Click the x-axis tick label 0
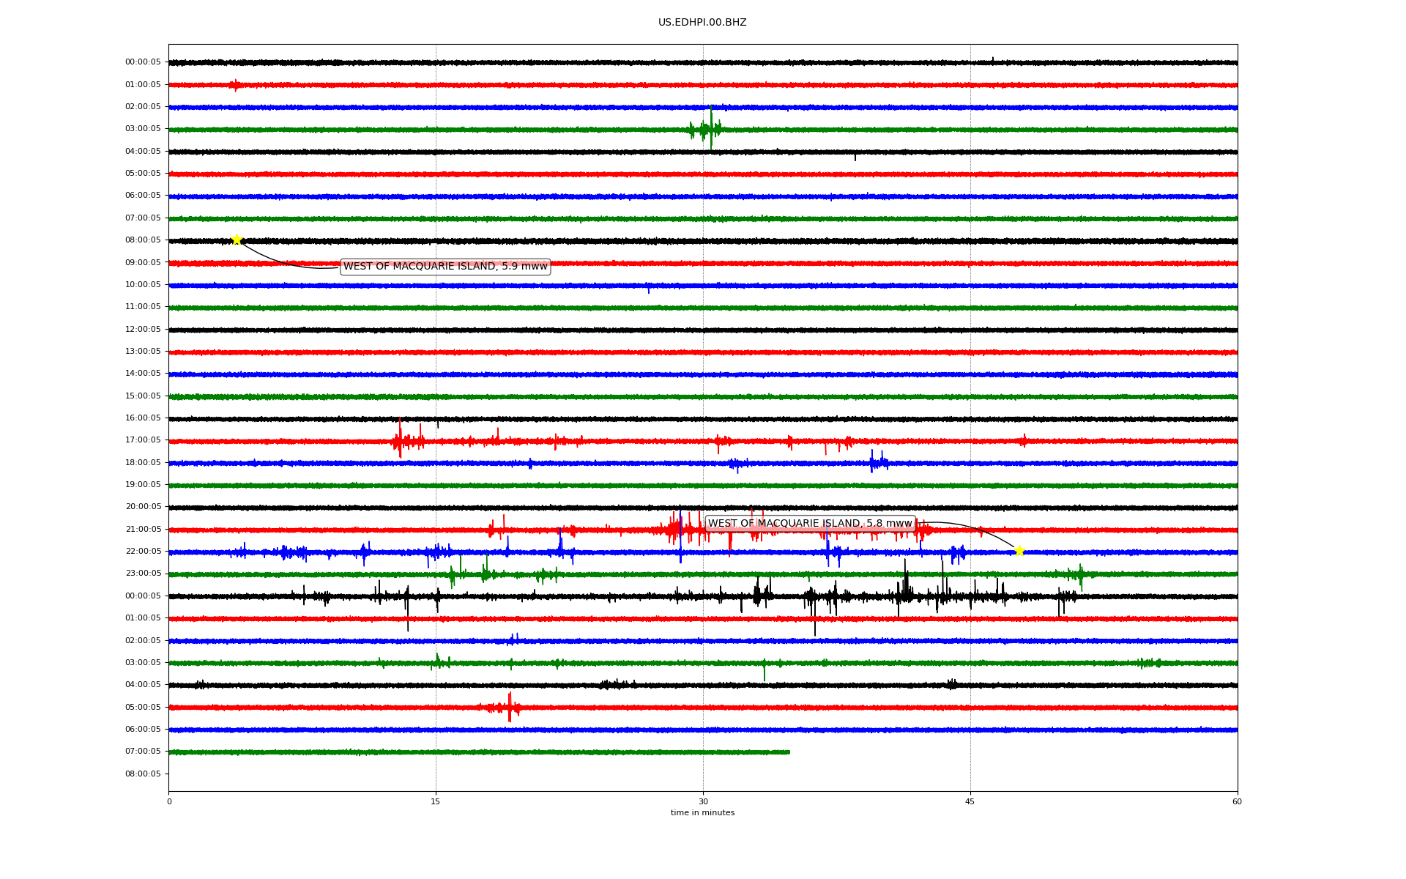The image size is (1406, 879). click(x=169, y=801)
